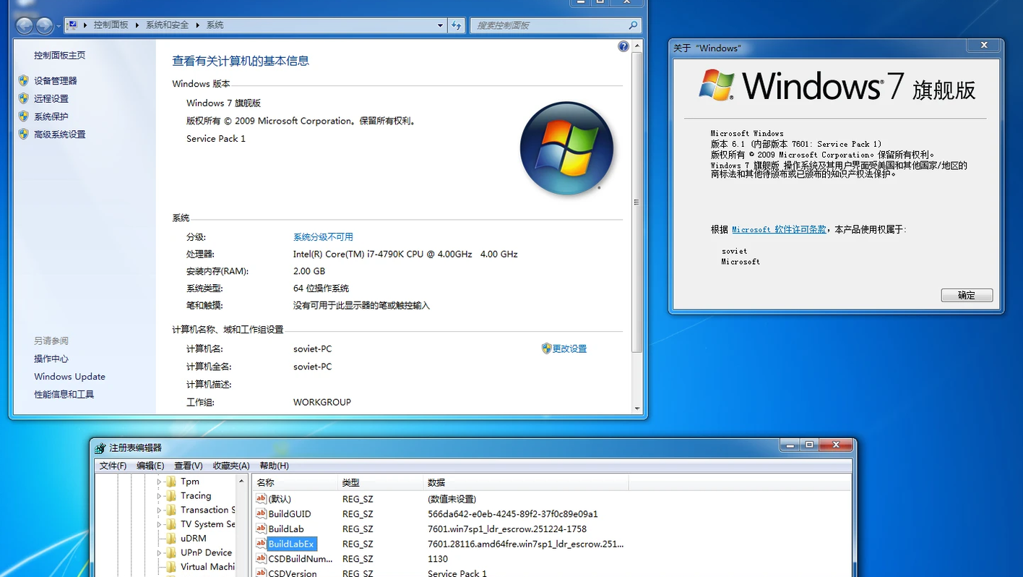Screen dimensions: 1023x577
Task: Click the data cell 566da642-e0eb-4245-89f2-37f0c89e09a1
Action: click(x=513, y=514)
